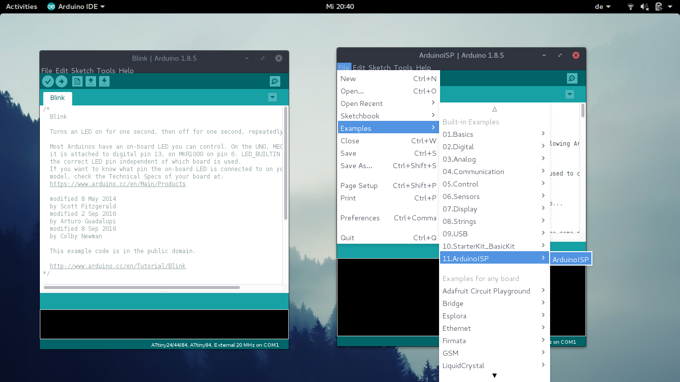Expand the Ethernet examples submenu
Screen dimensions: 680x382
494,328
